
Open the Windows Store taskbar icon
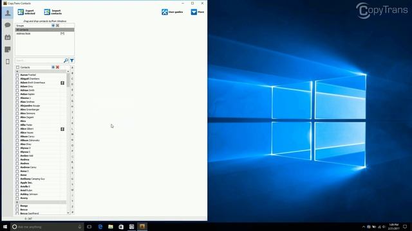[x=121, y=227]
